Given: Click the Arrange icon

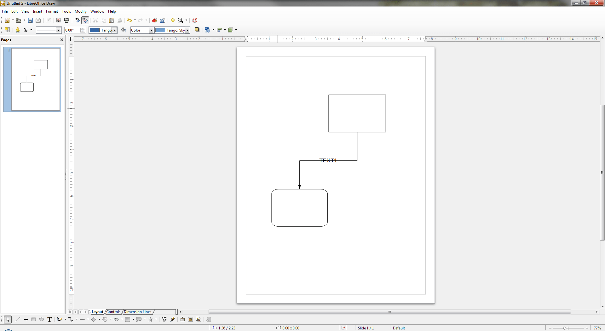Looking at the screenshot, I should click(x=230, y=30).
